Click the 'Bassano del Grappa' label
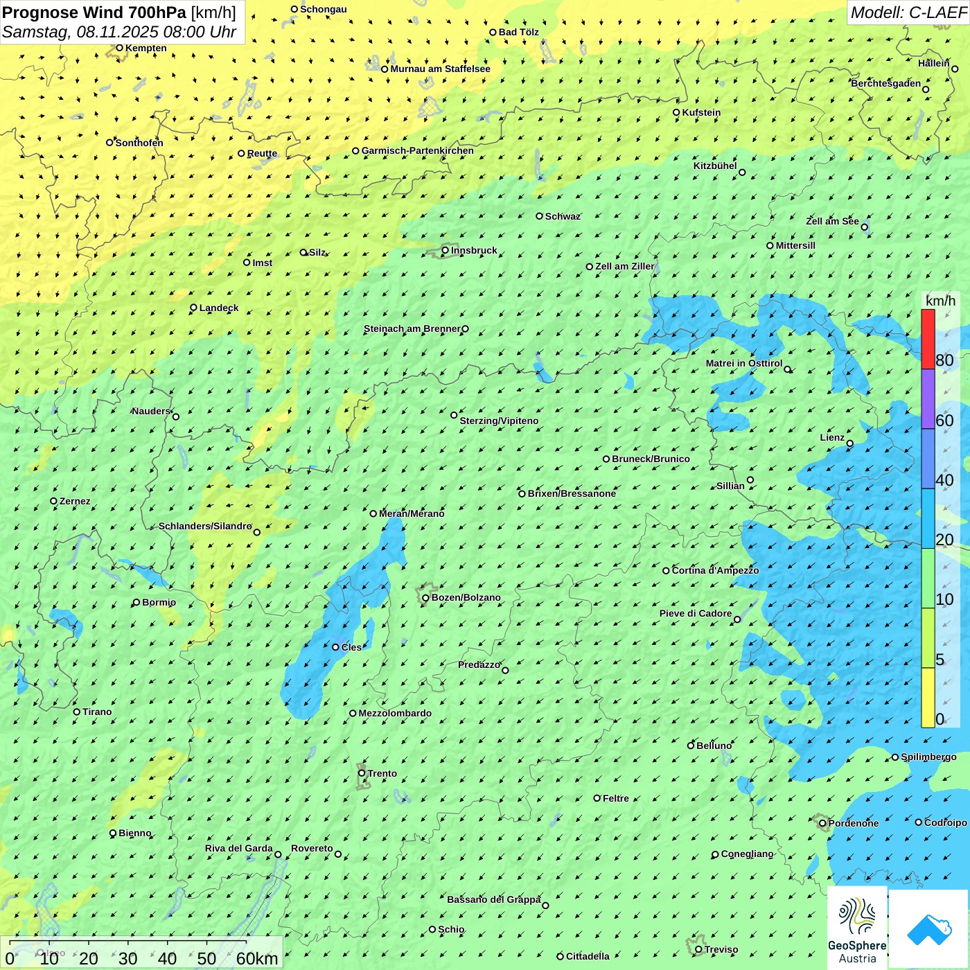970x970 pixels. (494, 899)
